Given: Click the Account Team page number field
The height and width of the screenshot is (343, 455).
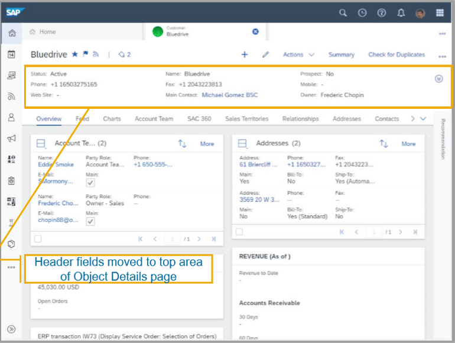Looking at the screenshot, I should pos(173,239).
